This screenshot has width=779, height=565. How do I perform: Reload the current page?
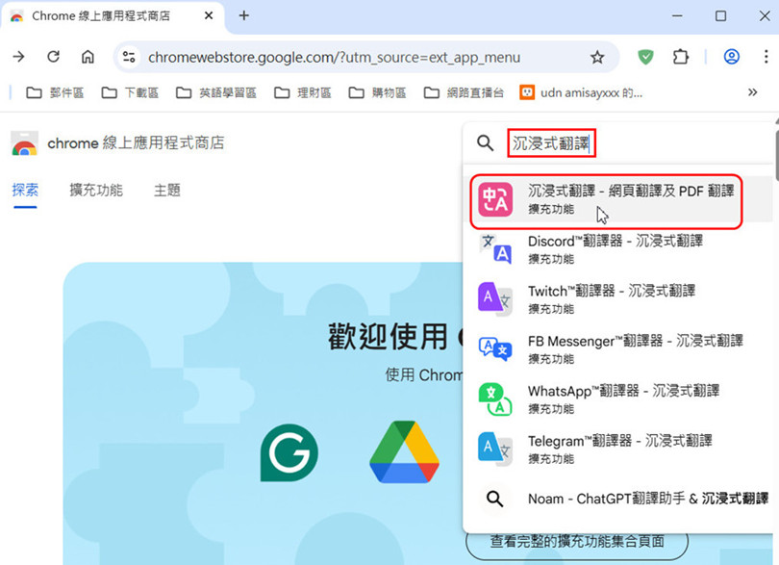point(53,57)
